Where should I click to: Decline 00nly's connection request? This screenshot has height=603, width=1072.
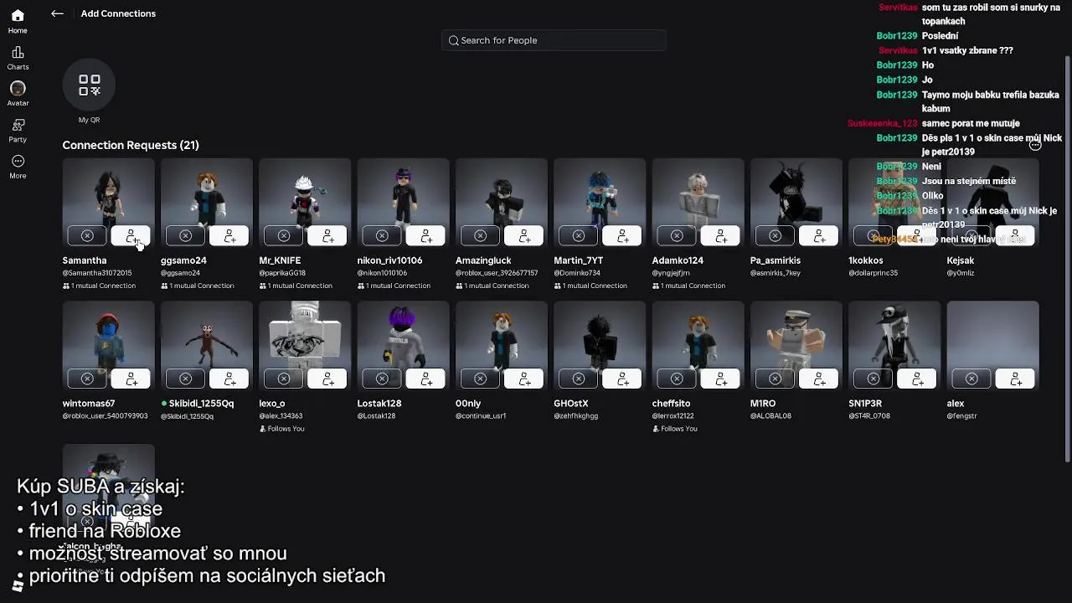[x=480, y=379]
